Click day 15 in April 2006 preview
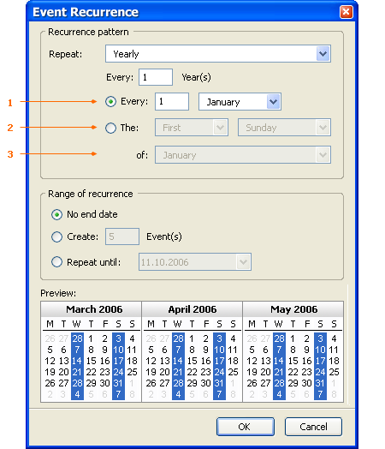Viewport: 385px width, 449px height. click(x=192, y=361)
